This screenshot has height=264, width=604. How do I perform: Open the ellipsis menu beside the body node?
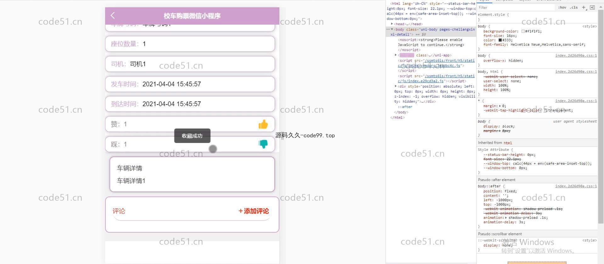(388, 29)
